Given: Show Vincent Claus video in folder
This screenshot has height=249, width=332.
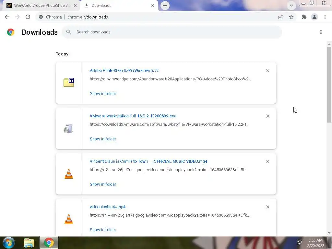Looking at the screenshot, I should 103,184.
